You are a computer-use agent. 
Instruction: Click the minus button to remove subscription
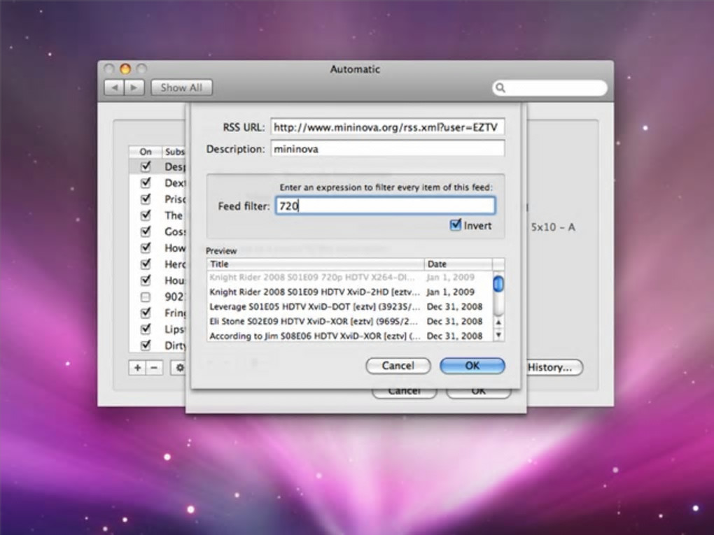click(x=154, y=368)
